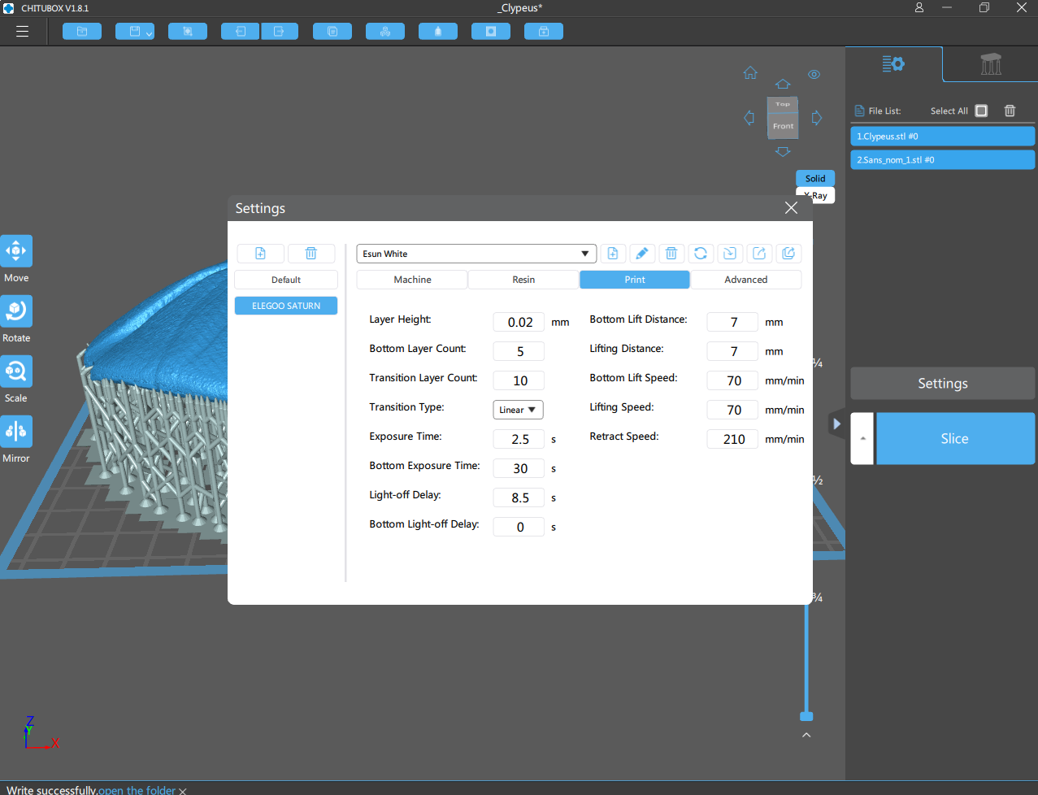Open the Advanced settings tab
1038x795 pixels.
coord(745,280)
